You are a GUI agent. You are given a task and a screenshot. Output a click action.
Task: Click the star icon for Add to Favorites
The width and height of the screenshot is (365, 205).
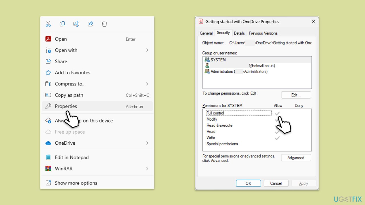coord(48,73)
